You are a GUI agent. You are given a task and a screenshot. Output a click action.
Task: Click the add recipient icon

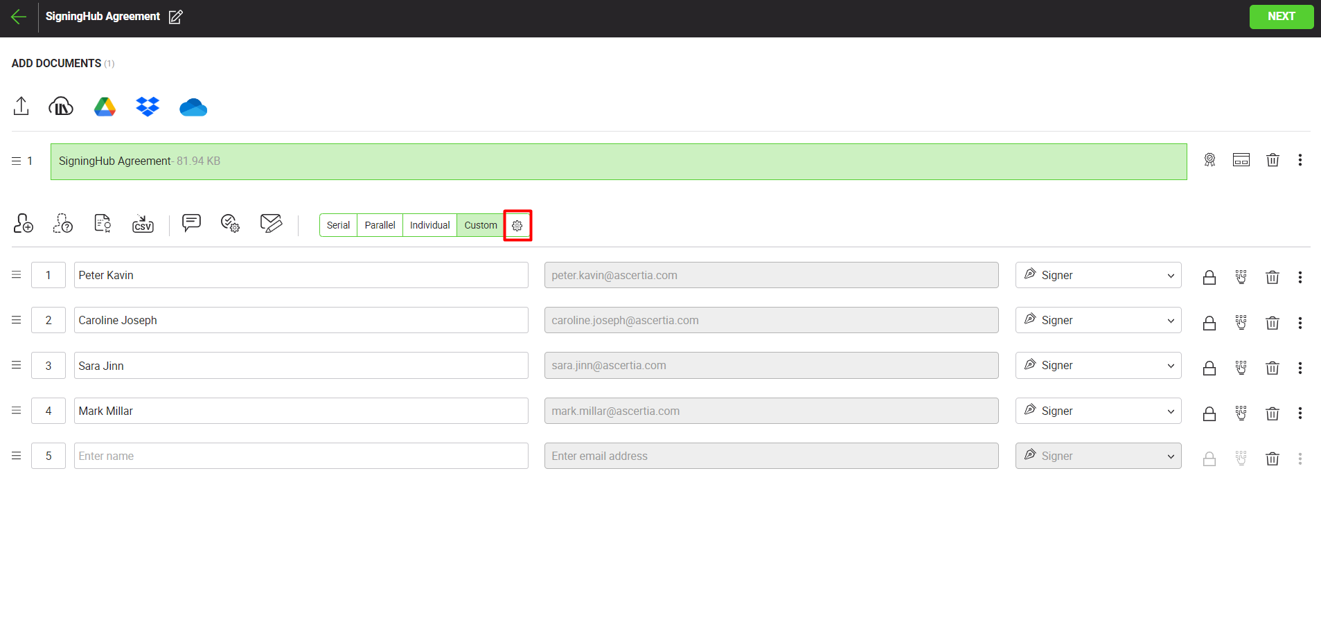pyautogui.click(x=24, y=224)
